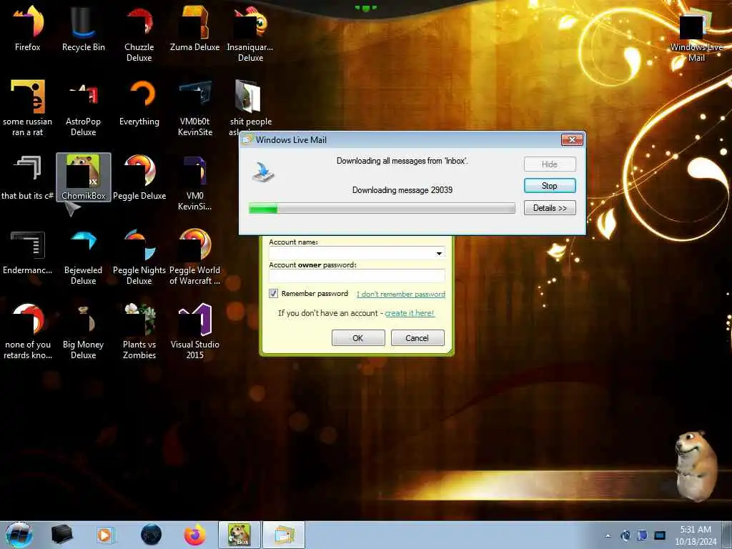The image size is (732, 549).
Task: Select the VM0 KevinSi... desktop icon
Action: point(194,182)
